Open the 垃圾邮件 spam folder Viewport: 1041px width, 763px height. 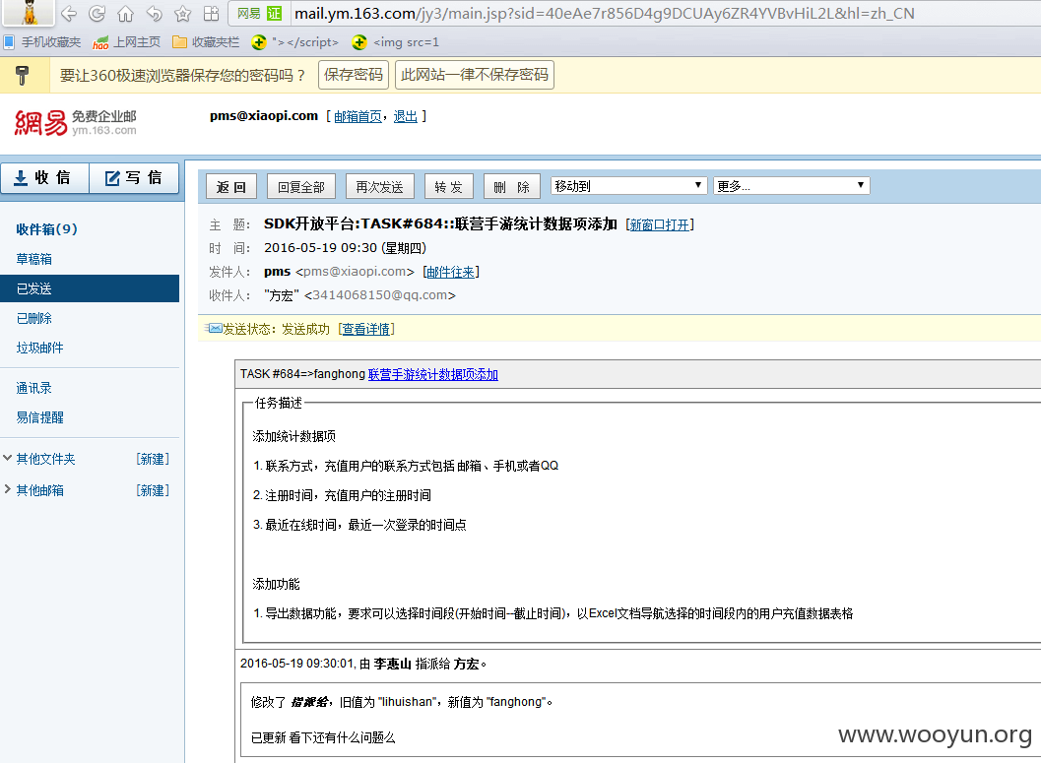coord(39,348)
